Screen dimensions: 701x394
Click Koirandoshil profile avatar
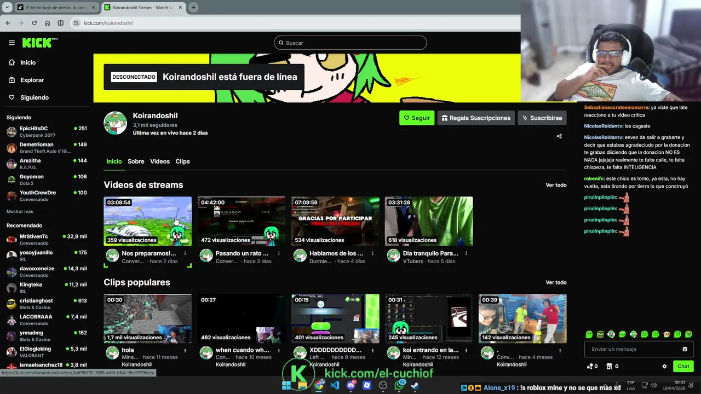[x=116, y=123]
